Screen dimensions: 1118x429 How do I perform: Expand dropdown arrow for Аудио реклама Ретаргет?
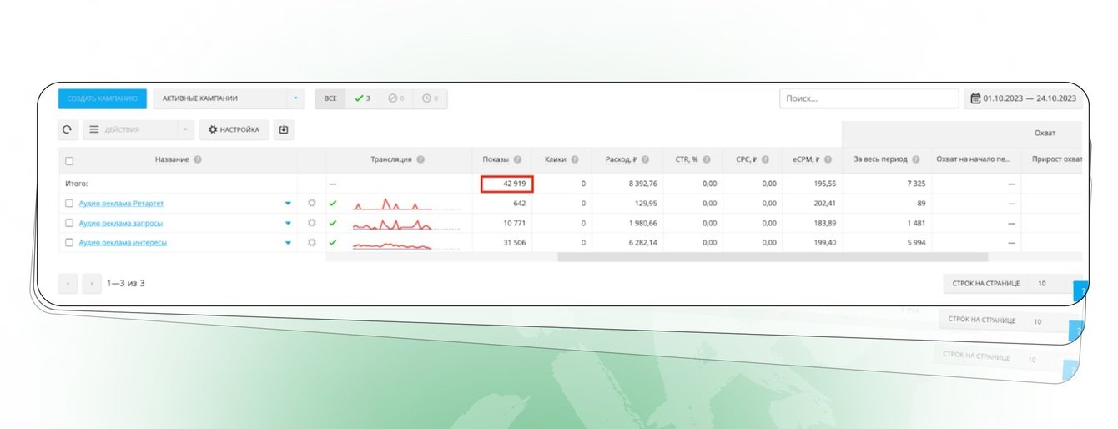point(289,203)
